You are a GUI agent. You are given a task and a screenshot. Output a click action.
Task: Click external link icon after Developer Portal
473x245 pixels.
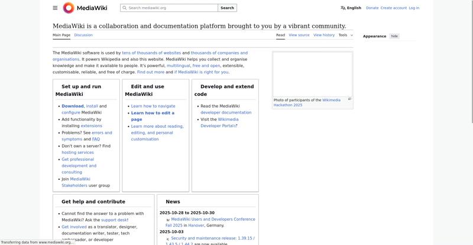236,126
